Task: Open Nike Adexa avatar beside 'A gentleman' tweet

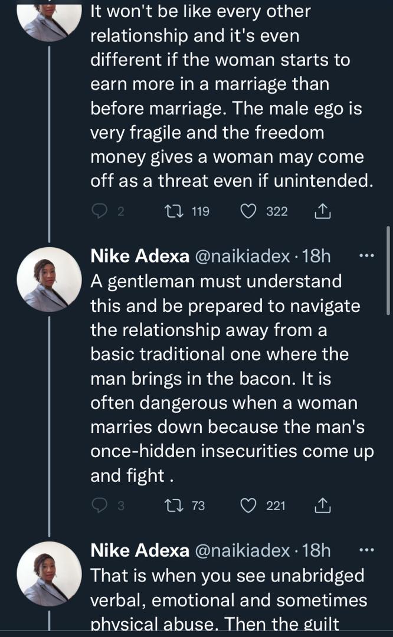Action: (49, 281)
